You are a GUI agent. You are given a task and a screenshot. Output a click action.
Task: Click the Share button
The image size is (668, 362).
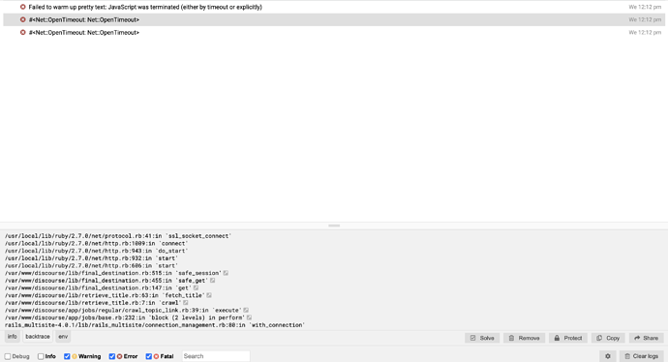tap(647, 338)
